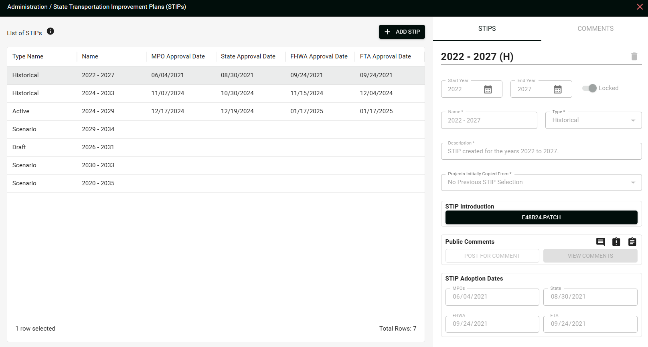Open the End Year calendar picker
Viewport: 648px width, 347px height.
pyautogui.click(x=557, y=89)
